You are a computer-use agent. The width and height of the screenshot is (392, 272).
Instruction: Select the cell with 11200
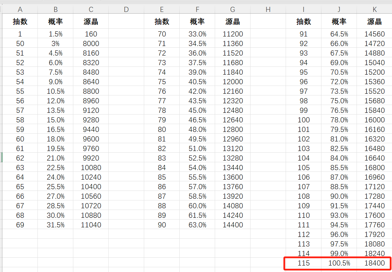[233, 34]
